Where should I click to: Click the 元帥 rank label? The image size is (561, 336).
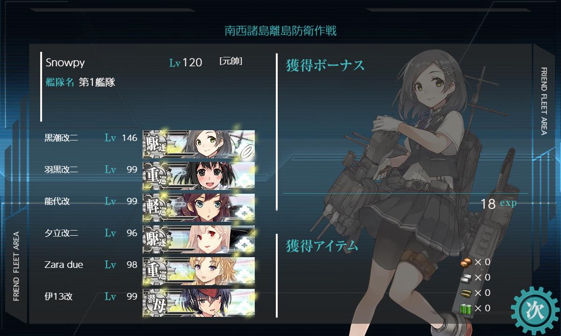pos(230,61)
